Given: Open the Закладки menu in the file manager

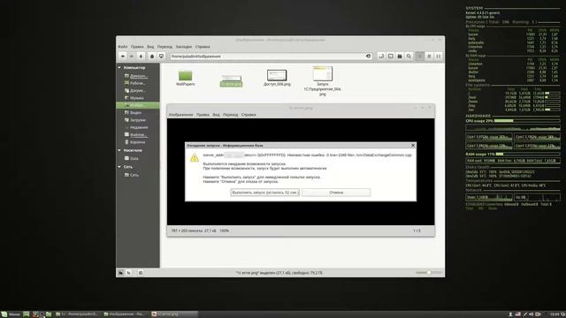Looking at the screenshot, I should pyautogui.click(x=184, y=47).
